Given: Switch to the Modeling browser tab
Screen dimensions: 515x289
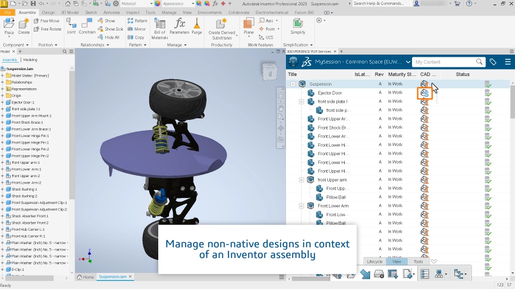Looking at the screenshot, I should 30,59.
